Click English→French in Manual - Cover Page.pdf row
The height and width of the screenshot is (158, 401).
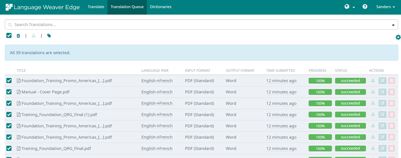pyautogui.click(x=157, y=92)
